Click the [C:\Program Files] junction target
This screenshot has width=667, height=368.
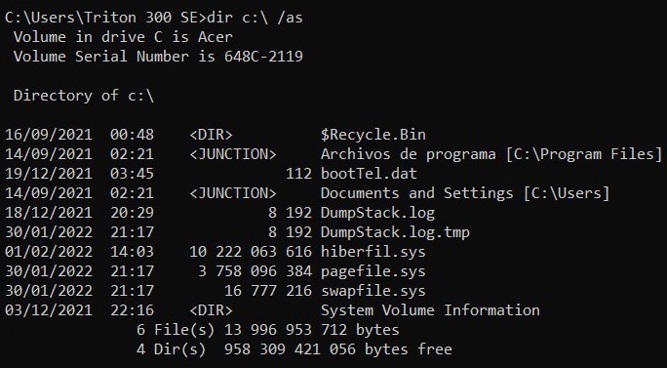click(583, 154)
